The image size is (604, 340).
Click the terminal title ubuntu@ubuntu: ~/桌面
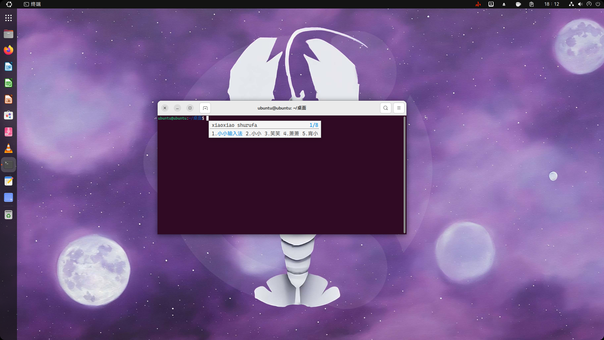[282, 108]
